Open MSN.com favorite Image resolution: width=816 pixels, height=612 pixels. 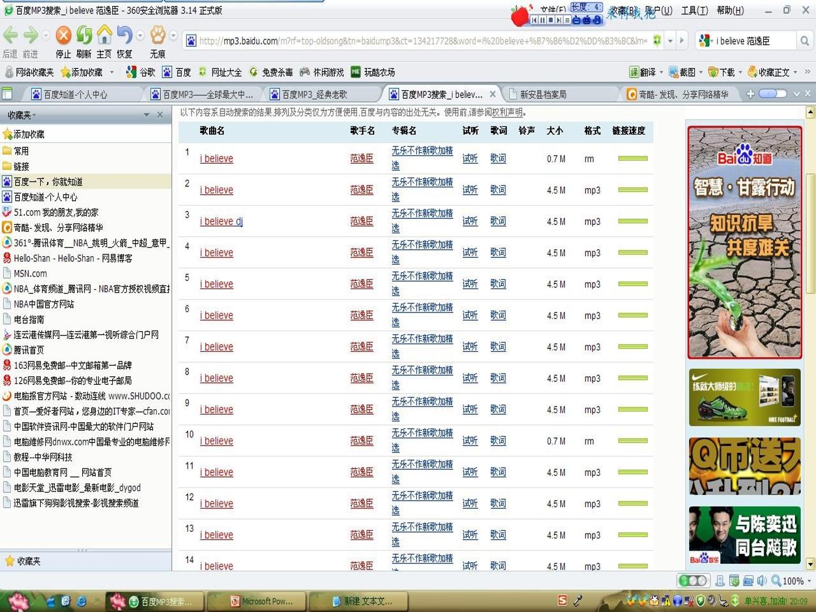[25, 273]
